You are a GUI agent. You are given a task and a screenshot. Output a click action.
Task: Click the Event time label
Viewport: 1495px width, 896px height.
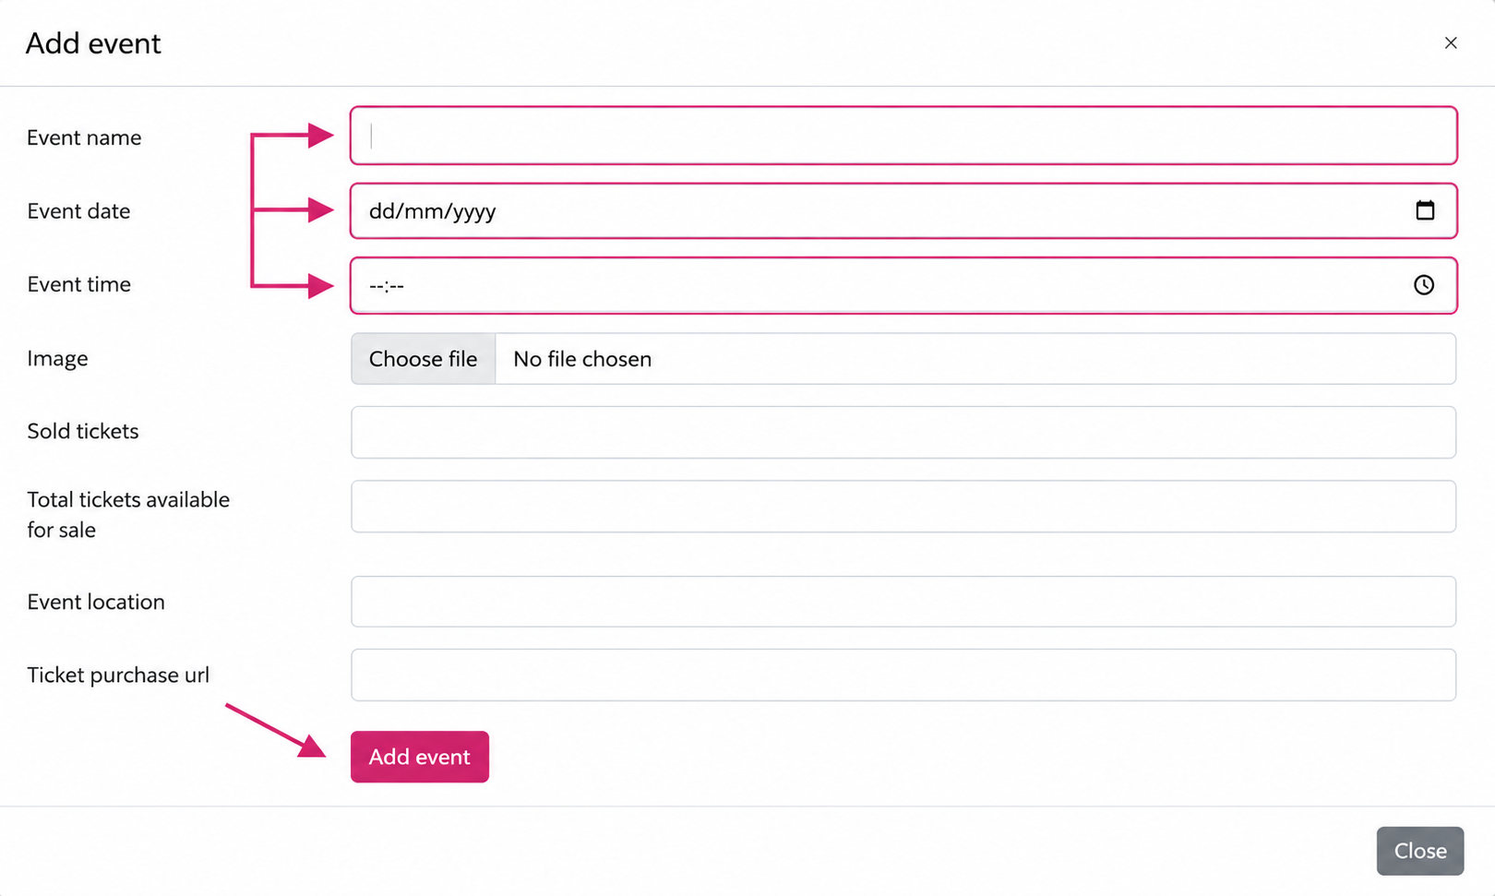(78, 284)
